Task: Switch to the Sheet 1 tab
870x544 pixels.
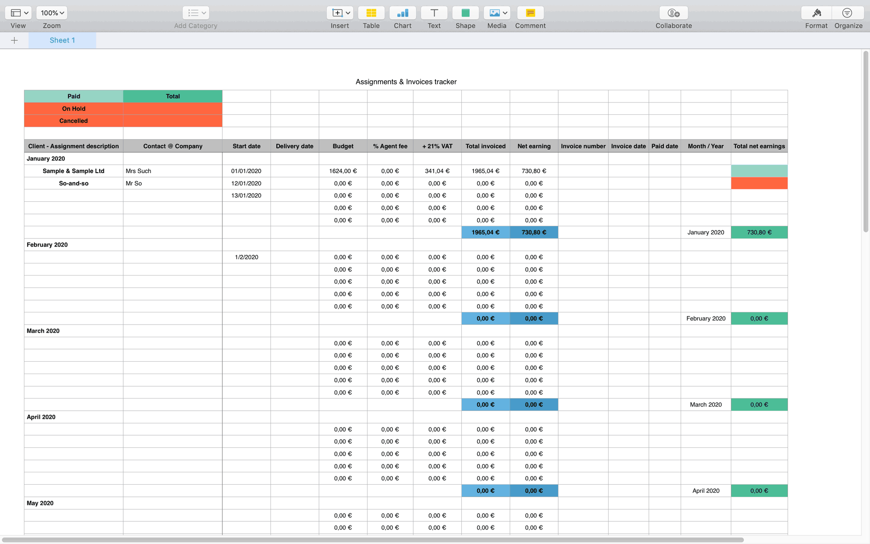Action: point(62,40)
